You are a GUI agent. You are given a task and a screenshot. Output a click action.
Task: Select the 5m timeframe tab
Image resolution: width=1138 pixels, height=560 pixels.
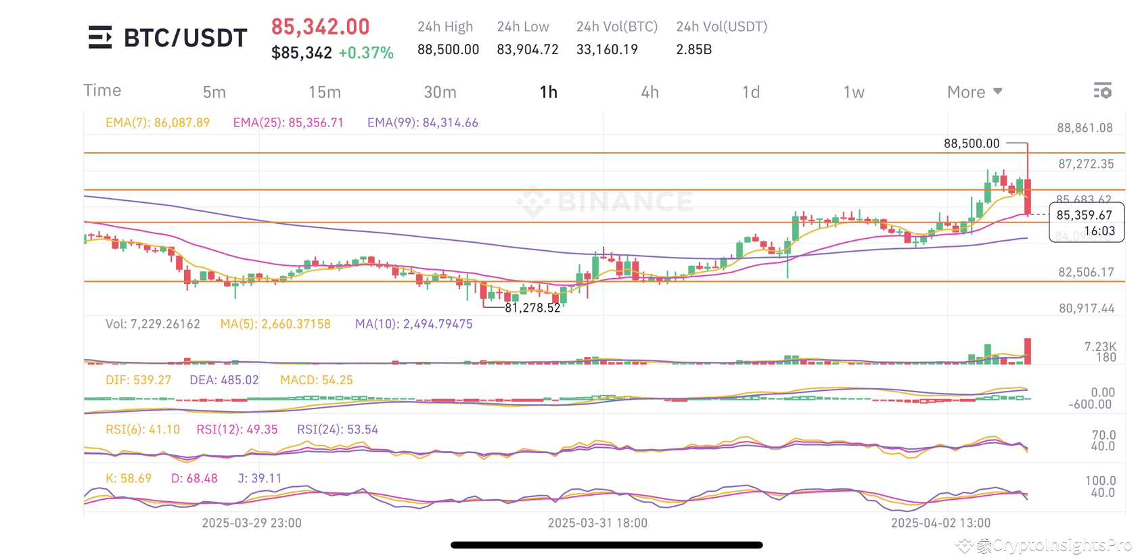tap(214, 92)
